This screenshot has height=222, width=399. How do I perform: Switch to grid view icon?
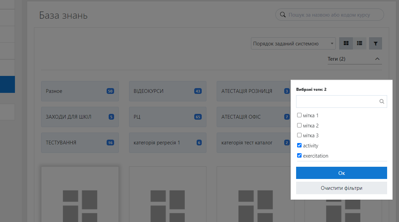pos(346,43)
